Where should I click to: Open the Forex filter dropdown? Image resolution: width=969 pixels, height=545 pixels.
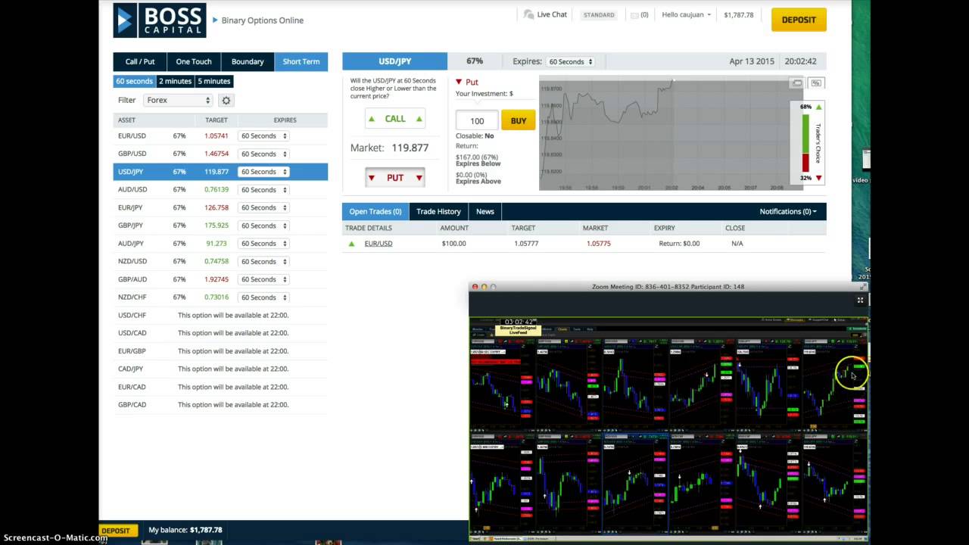pyautogui.click(x=178, y=100)
